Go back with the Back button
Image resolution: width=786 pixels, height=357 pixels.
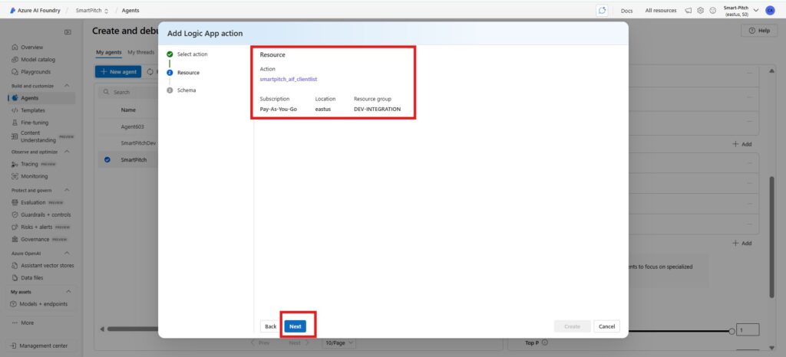pyautogui.click(x=270, y=326)
